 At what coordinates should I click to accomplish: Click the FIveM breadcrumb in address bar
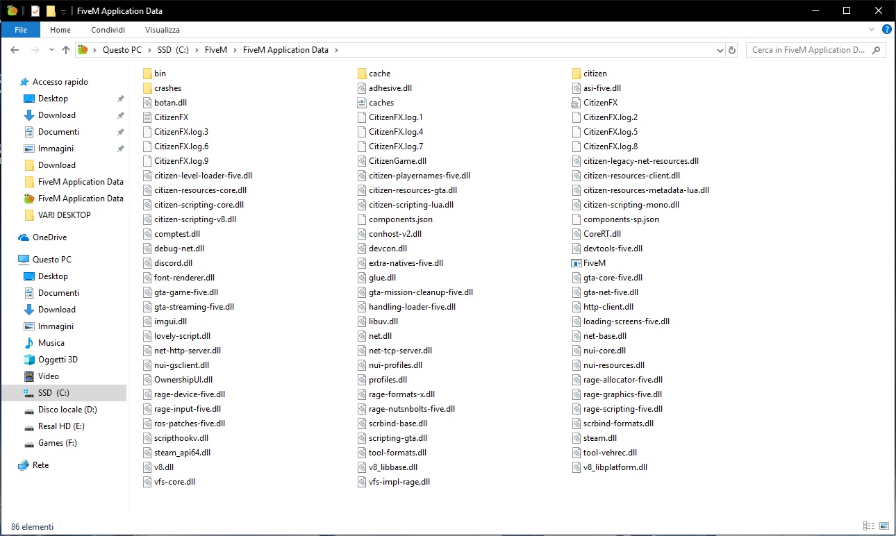tap(216, 50)
